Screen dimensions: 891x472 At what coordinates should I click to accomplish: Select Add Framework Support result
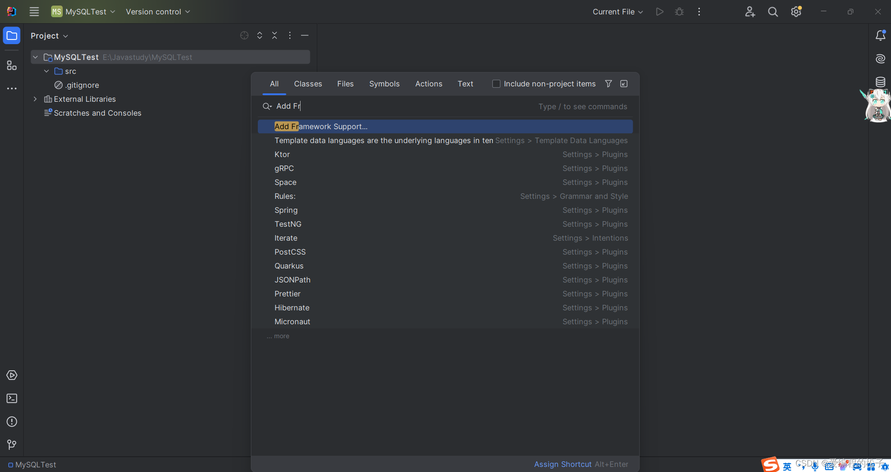pyautogui.click(x=445, y=126)
